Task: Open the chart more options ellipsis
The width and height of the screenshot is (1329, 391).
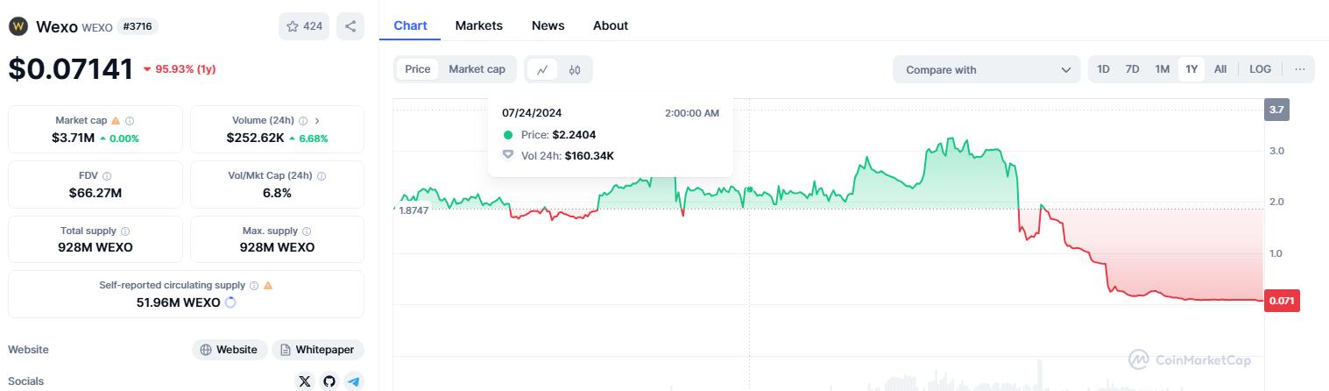Action: [x=1299, y=69]
